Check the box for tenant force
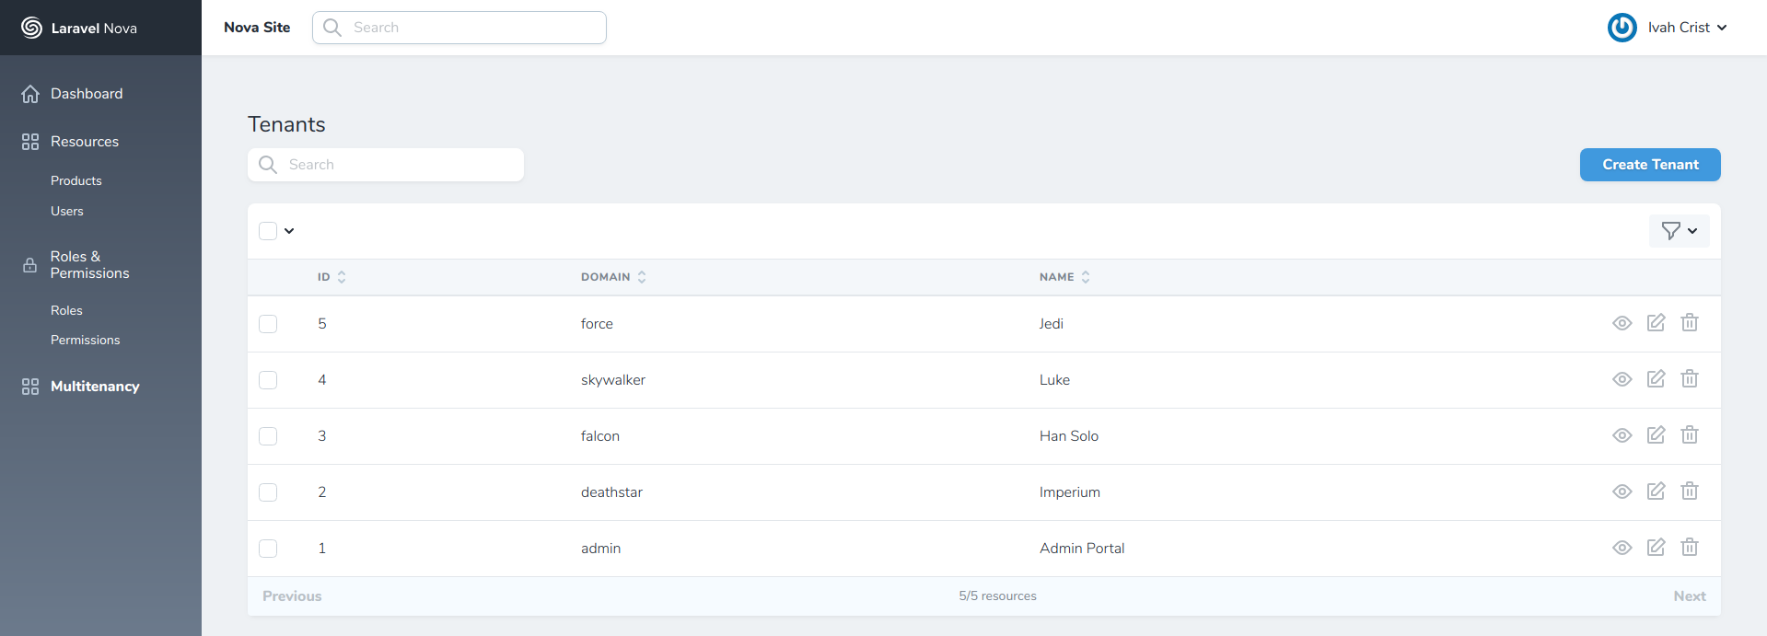1767x636 pixels. coord(268,324)
